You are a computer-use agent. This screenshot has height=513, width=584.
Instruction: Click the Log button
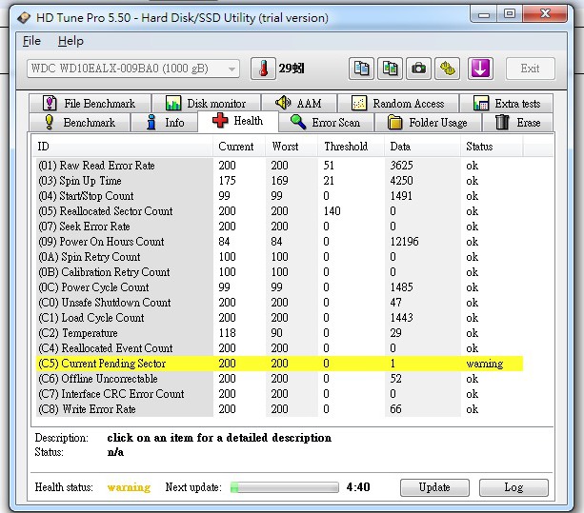[x=514, y=487]
